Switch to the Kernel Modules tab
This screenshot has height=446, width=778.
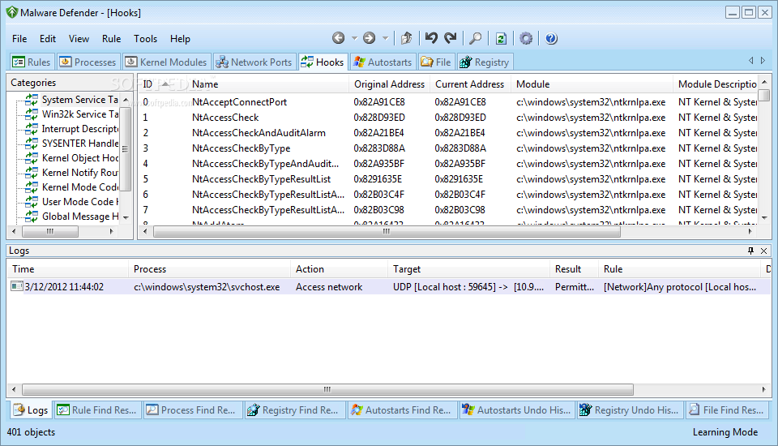[166, 62]
